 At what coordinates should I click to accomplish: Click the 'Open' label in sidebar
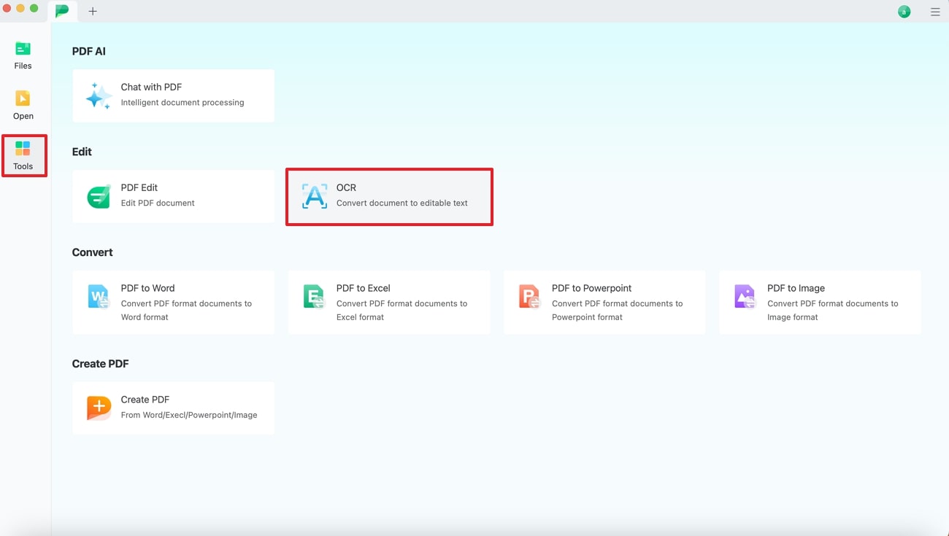23,116
